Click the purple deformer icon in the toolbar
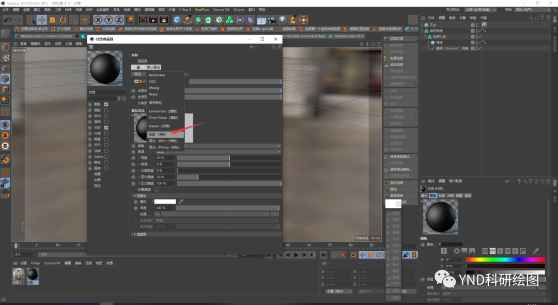 tap(251, 20)
